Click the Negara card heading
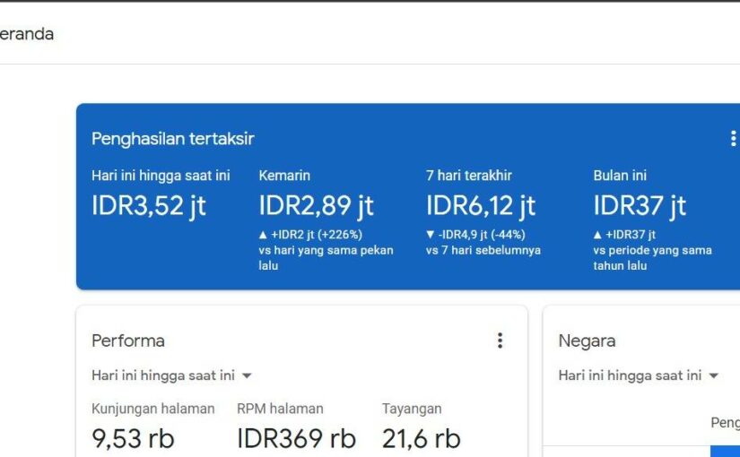Image resolution: width=740 pixels, height=457 pixels. point(587,341)
